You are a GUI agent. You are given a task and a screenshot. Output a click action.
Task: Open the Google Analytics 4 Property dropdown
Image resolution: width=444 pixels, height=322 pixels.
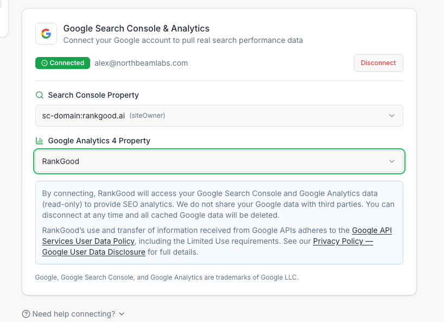point(219,161)
